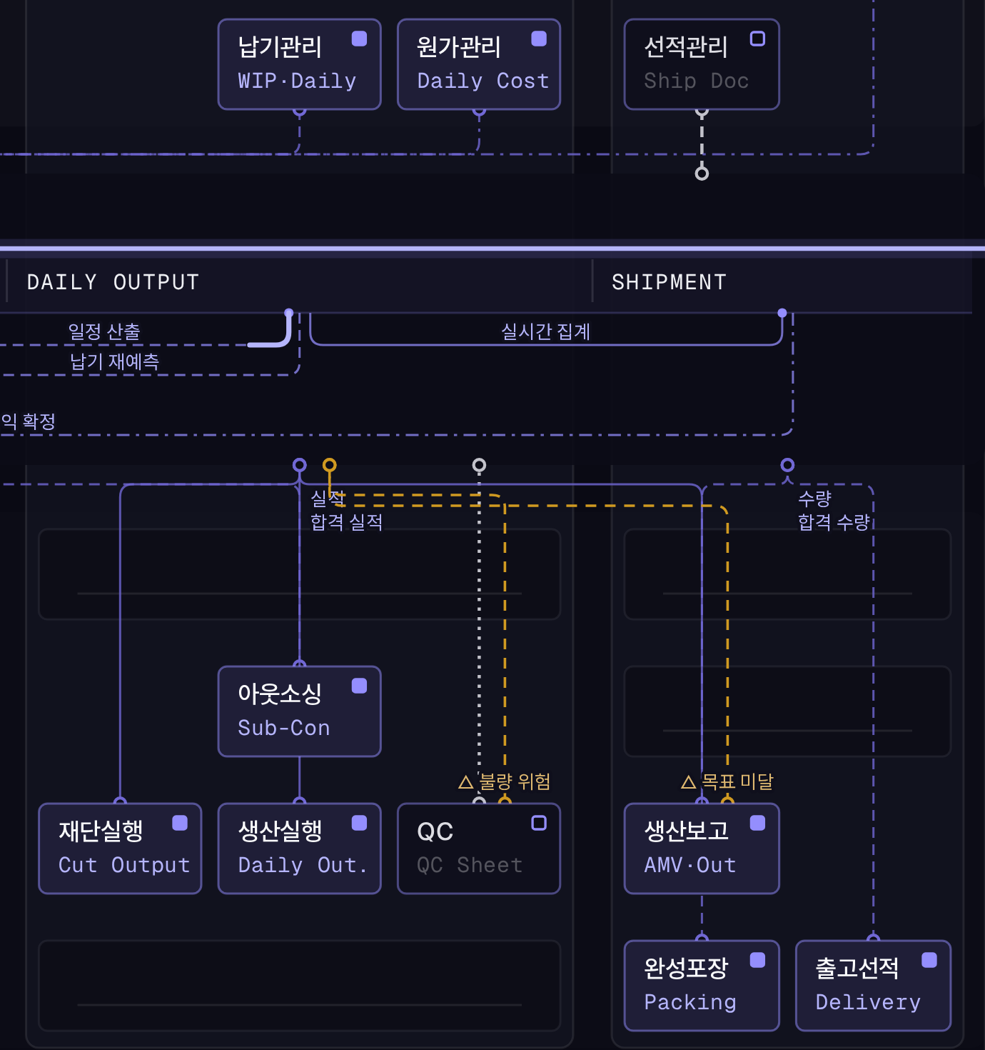985x1050 pixels.
Task: Toggle the square marker on 완성포장
Action: tap(757, 960)
